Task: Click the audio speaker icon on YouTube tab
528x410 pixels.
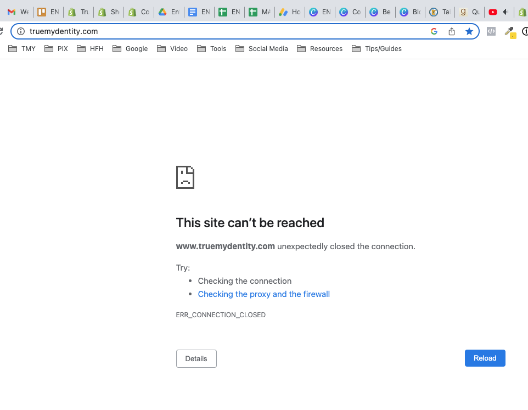Action: tap(506, 12)
